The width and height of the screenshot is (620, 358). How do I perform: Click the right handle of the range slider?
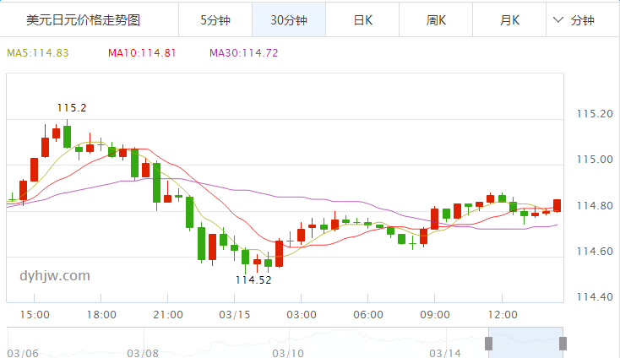coord(563,343)
